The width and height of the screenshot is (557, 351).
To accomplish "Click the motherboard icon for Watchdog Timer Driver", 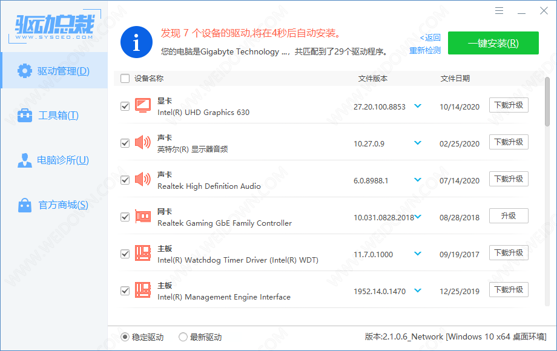I will point(143,254).
